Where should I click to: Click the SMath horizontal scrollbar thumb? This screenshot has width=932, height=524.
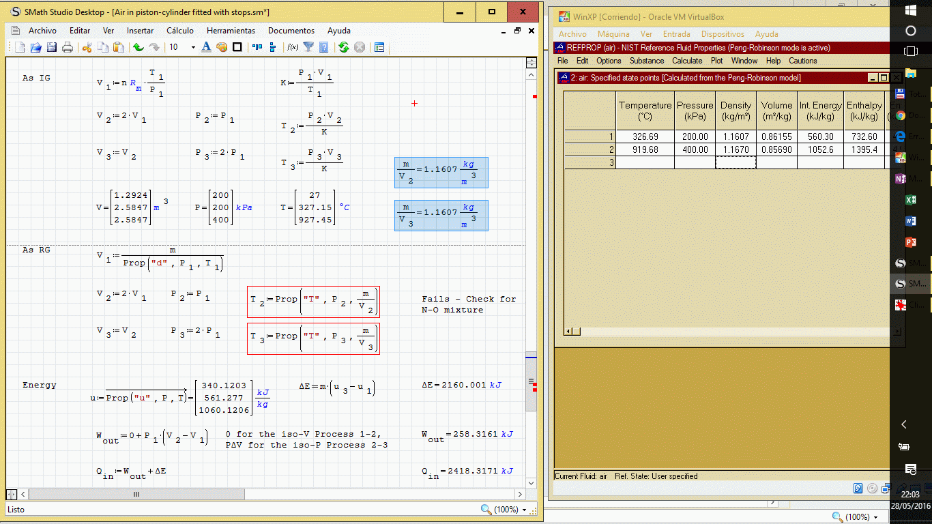[x=136, y=494]
